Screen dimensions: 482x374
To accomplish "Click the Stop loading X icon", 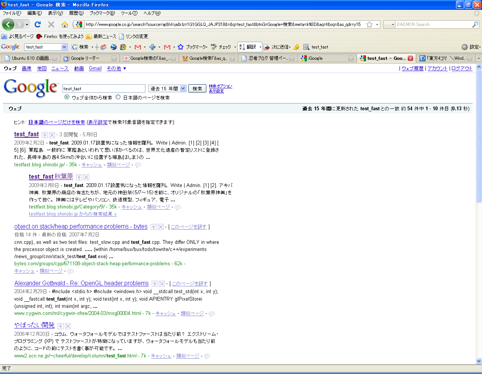I will pyautogui.click(x=51, y=24).
